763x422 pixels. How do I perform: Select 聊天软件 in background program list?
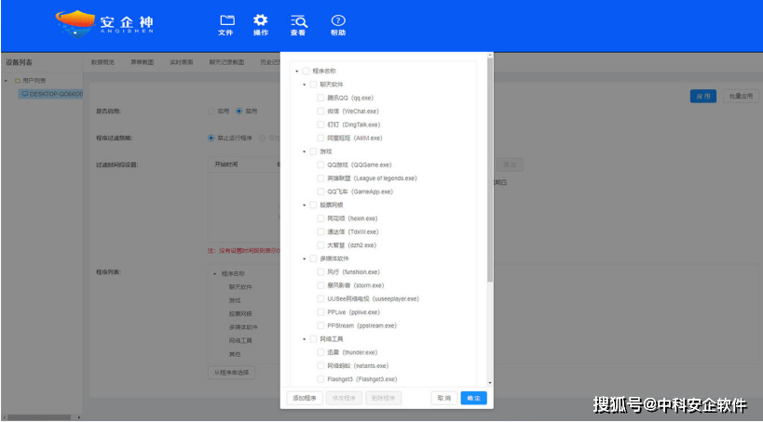[240, 287]
